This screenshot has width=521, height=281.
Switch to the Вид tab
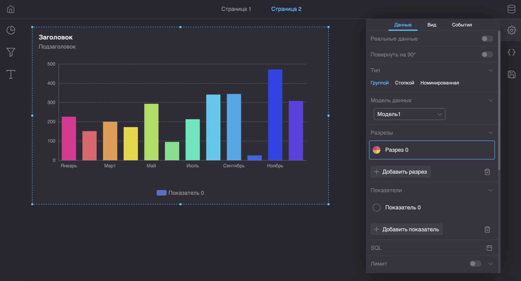432,25
